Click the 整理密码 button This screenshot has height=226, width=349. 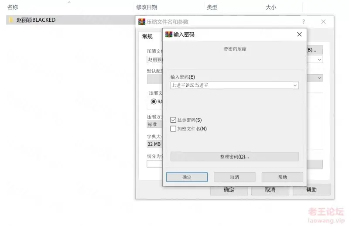[235, 157]
